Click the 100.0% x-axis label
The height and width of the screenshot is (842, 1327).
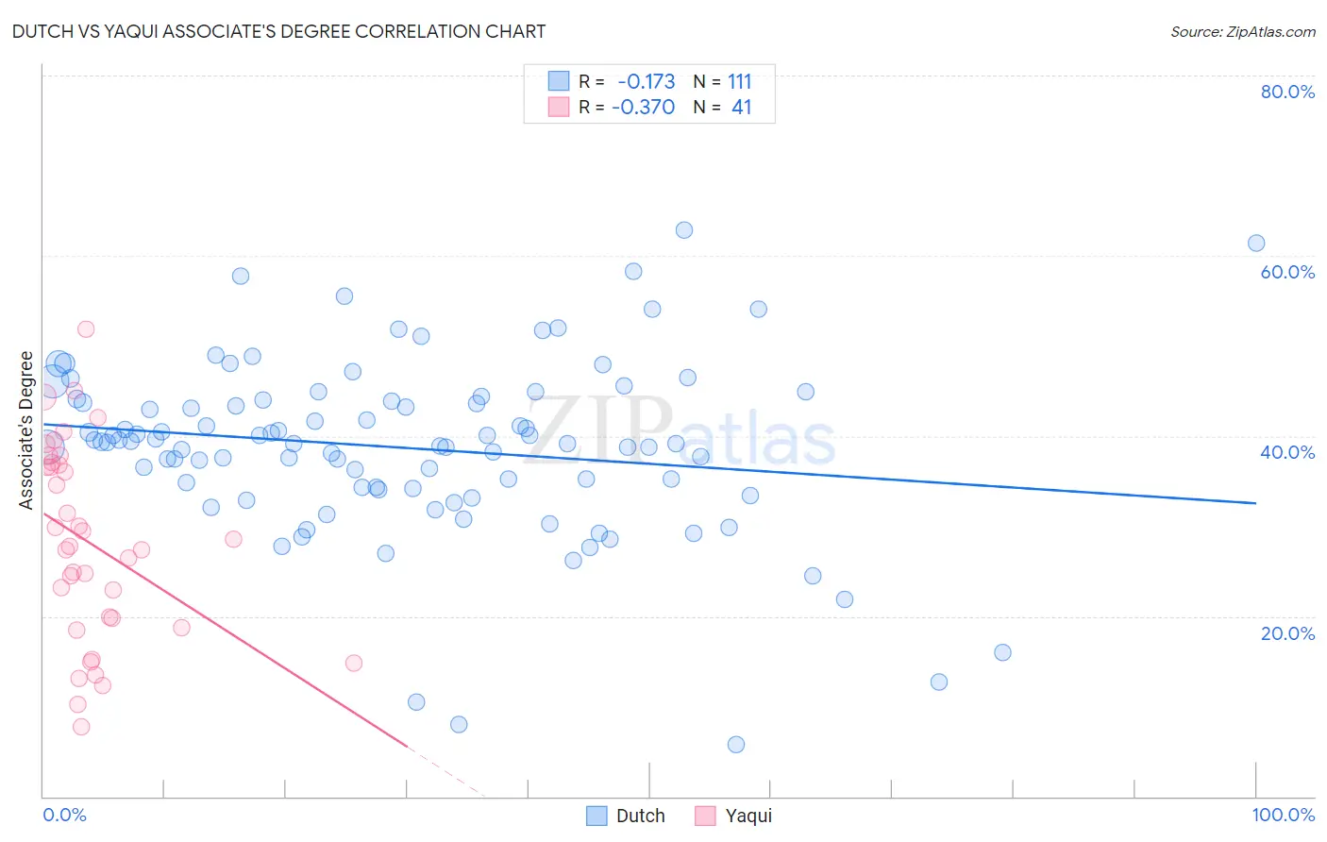pos(1284,815)
